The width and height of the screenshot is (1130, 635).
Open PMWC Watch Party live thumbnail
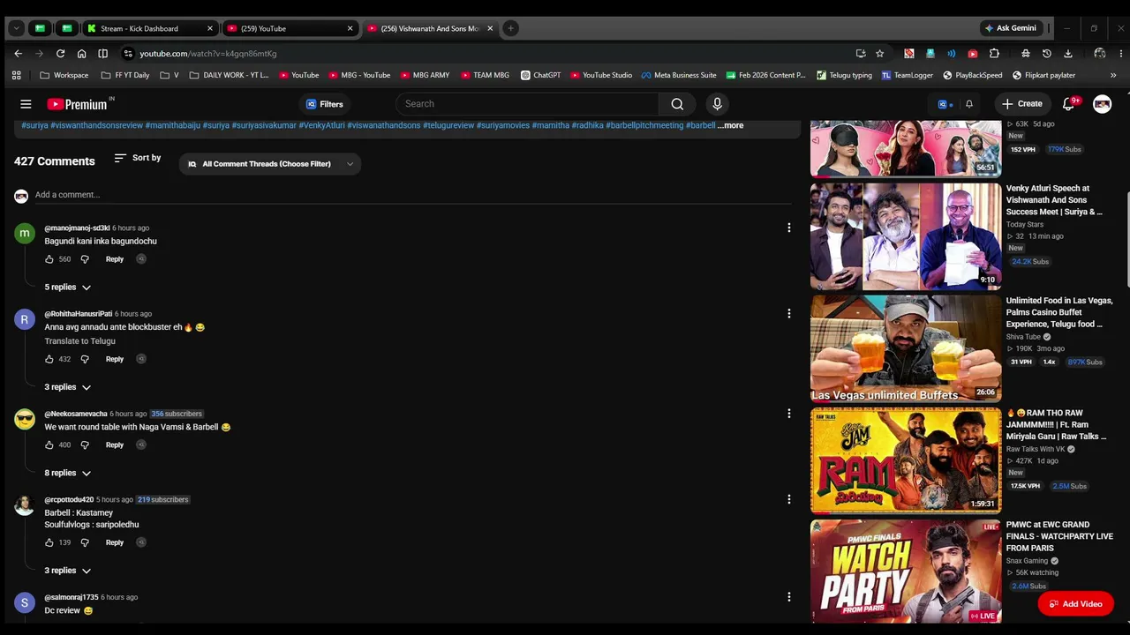(906, 571)
